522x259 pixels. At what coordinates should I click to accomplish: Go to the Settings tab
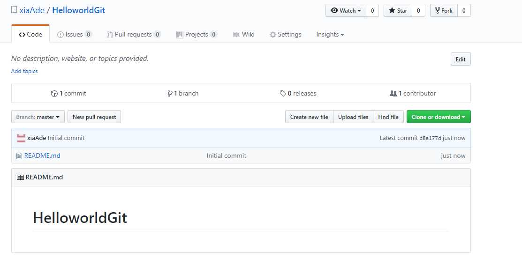click(285, 34)
